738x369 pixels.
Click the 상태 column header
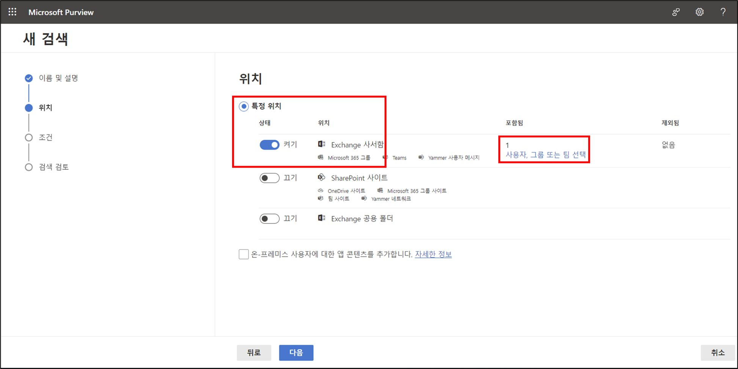point(265,123)
